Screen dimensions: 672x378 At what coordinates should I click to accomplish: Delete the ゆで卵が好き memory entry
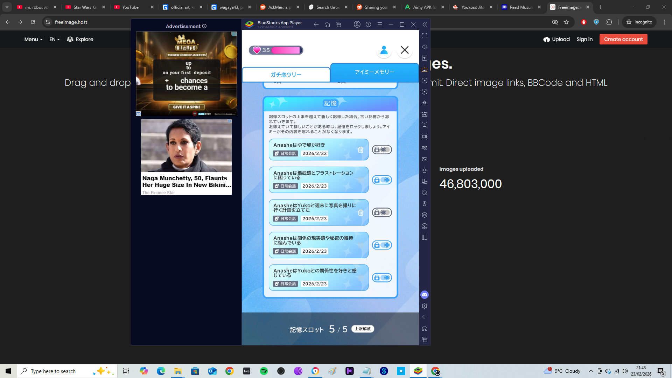tap(360, 150)
